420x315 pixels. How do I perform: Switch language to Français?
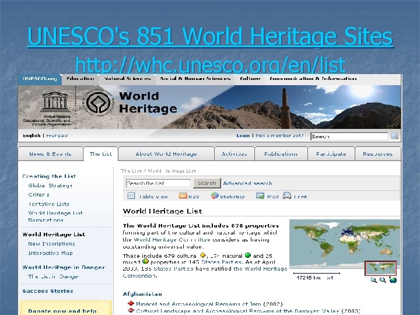[57, 135]
